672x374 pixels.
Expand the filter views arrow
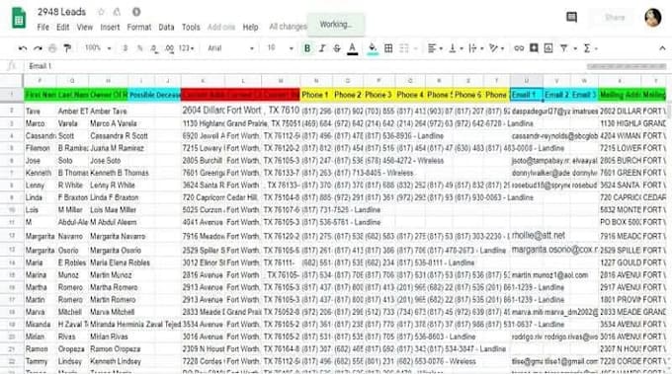pyautogui.click(x=575, y=48)
